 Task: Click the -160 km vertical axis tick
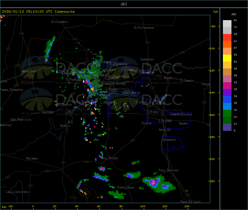(x=212, y=115)
